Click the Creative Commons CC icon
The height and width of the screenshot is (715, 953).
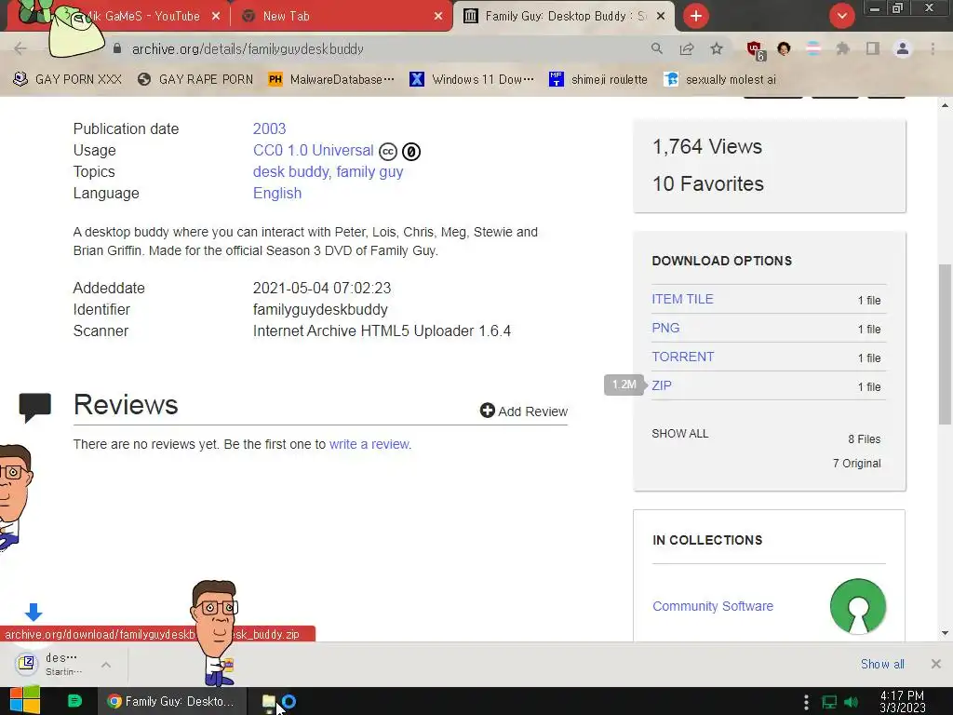(388, 152)
